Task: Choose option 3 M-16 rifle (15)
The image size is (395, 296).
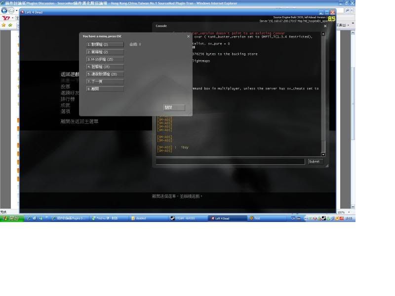Action: point(105,59)
